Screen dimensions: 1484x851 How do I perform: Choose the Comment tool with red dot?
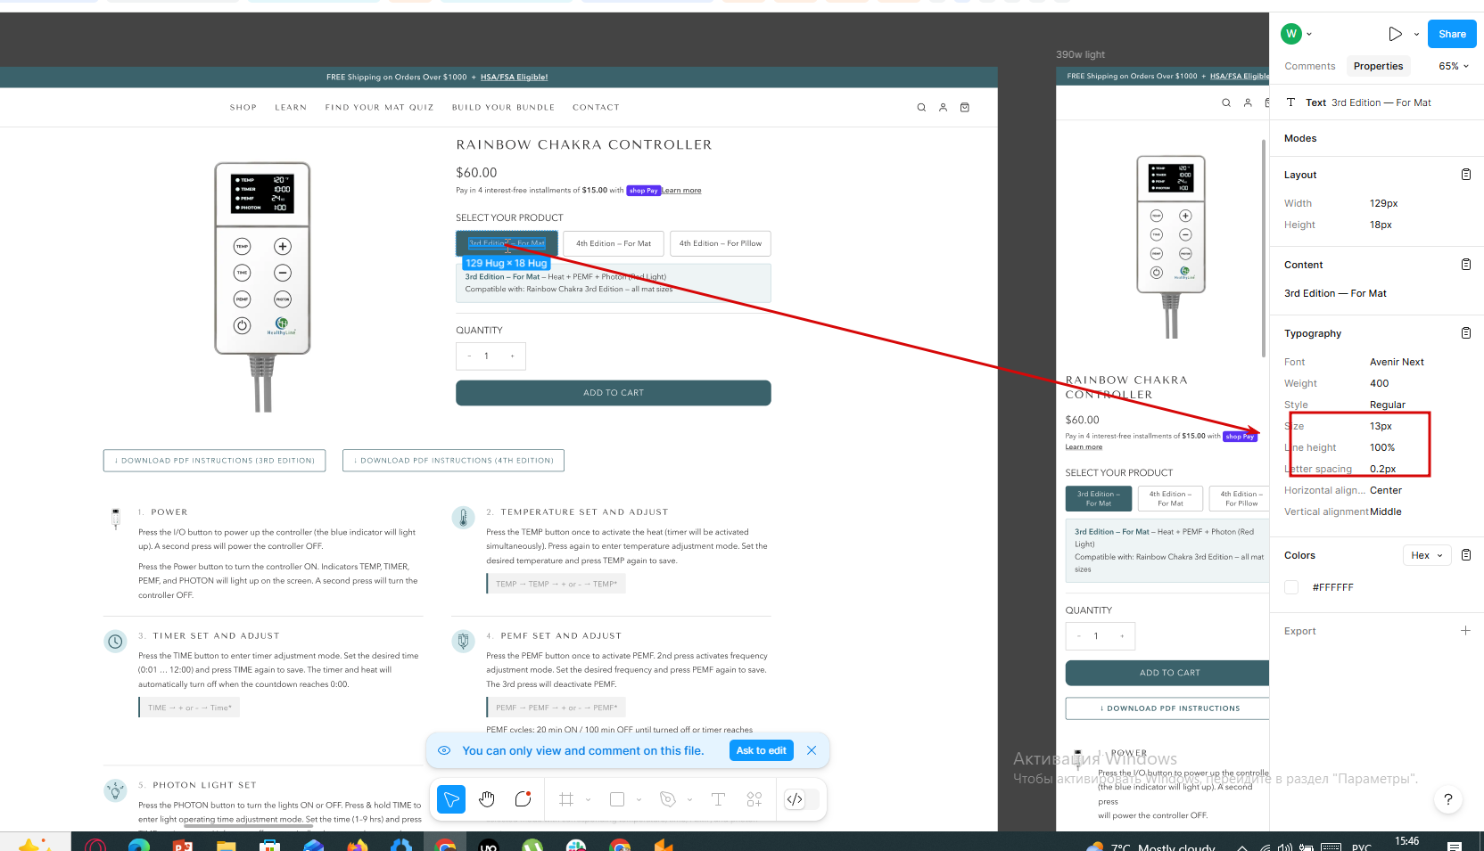pyautogui.click(x=524, y=799)
